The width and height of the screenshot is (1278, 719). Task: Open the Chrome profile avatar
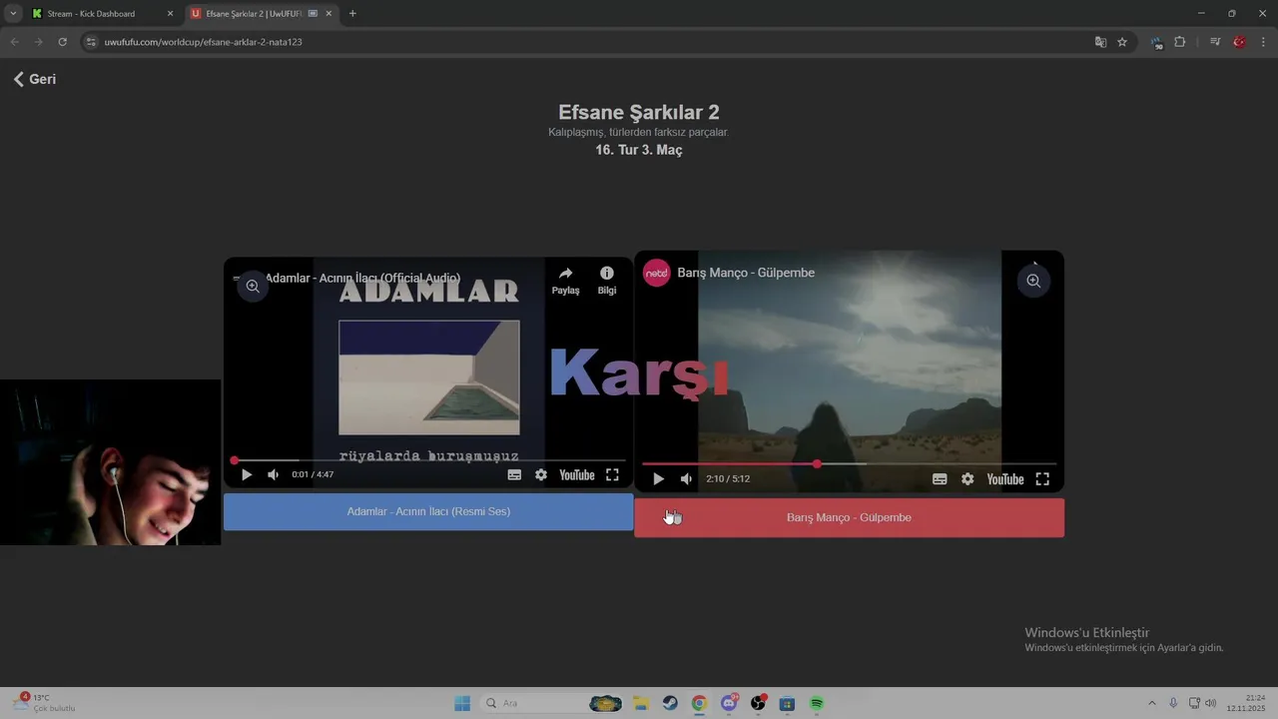click(x=1239, y=42)
